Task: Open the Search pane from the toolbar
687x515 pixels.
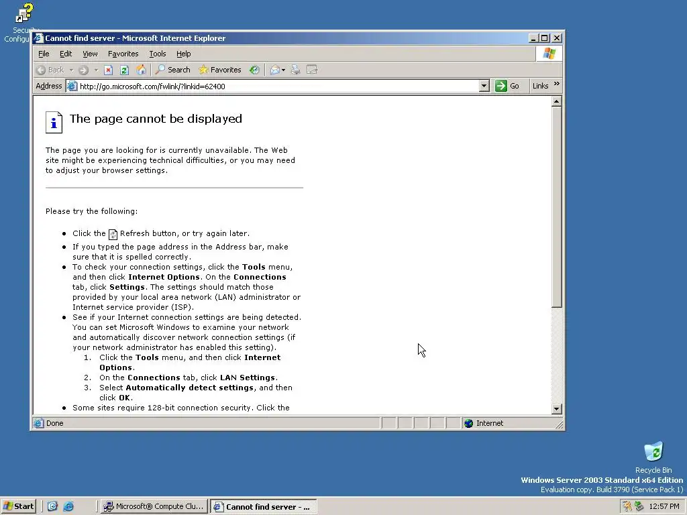Action: click(x=173, y=70)
